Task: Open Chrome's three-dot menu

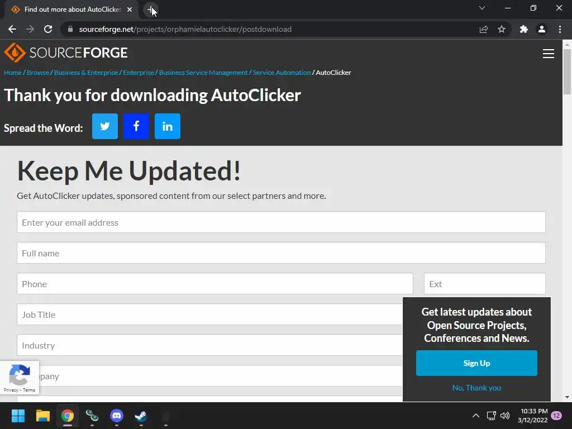Action: point(560,29)
